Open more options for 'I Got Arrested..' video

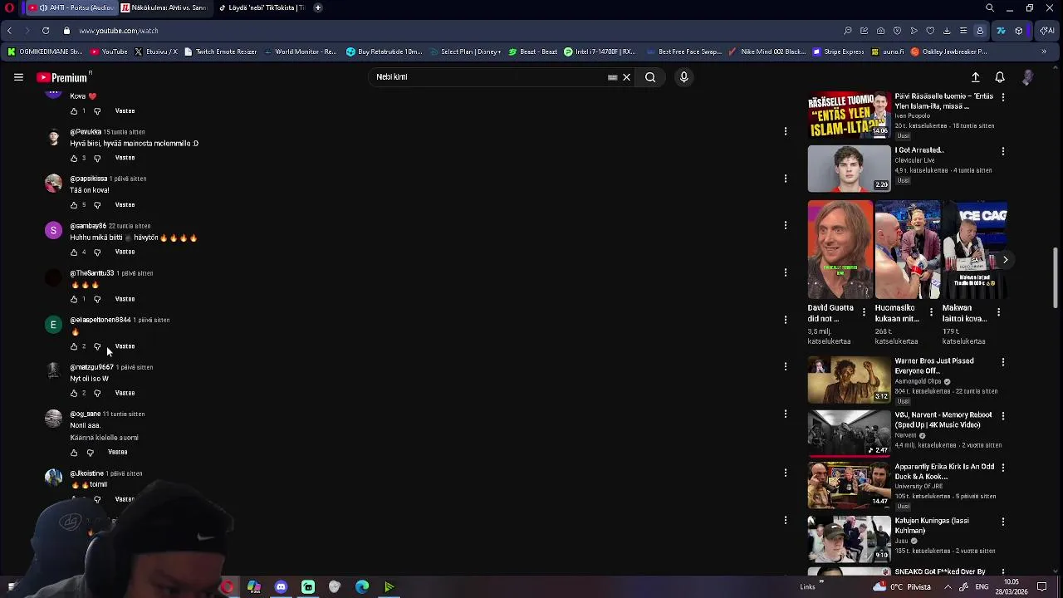pos(1003,151)
